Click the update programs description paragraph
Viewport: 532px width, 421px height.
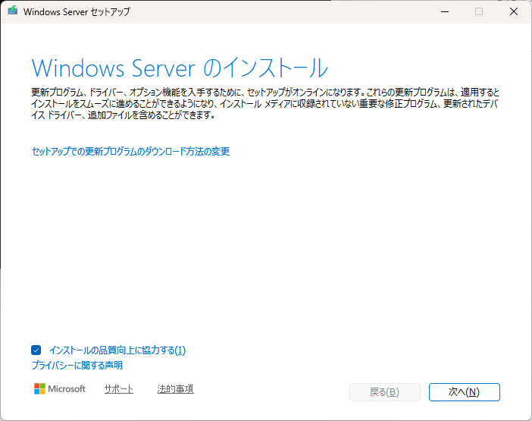coord(265,103)
